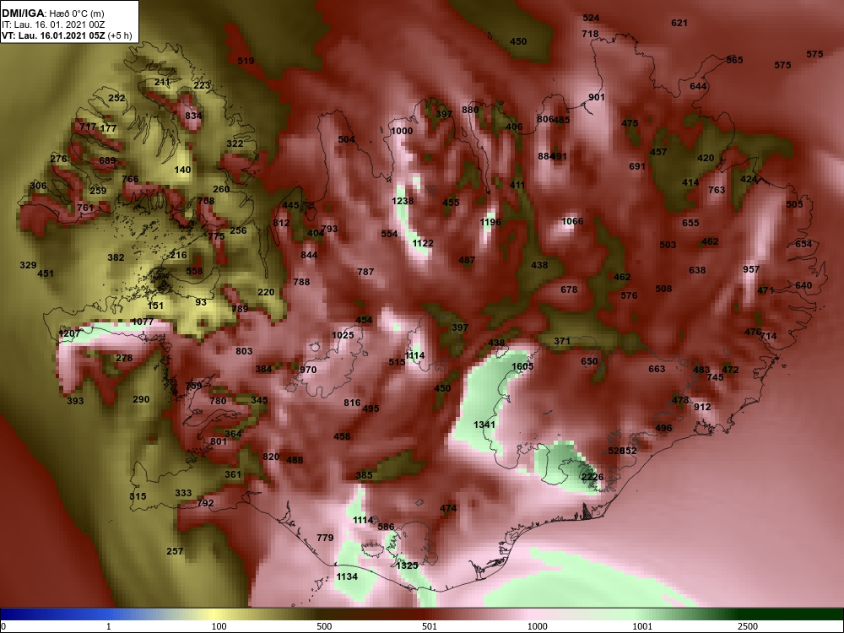The image size is (844, 633).
Task: Click the 474 height value
Action: click(448, 508)
